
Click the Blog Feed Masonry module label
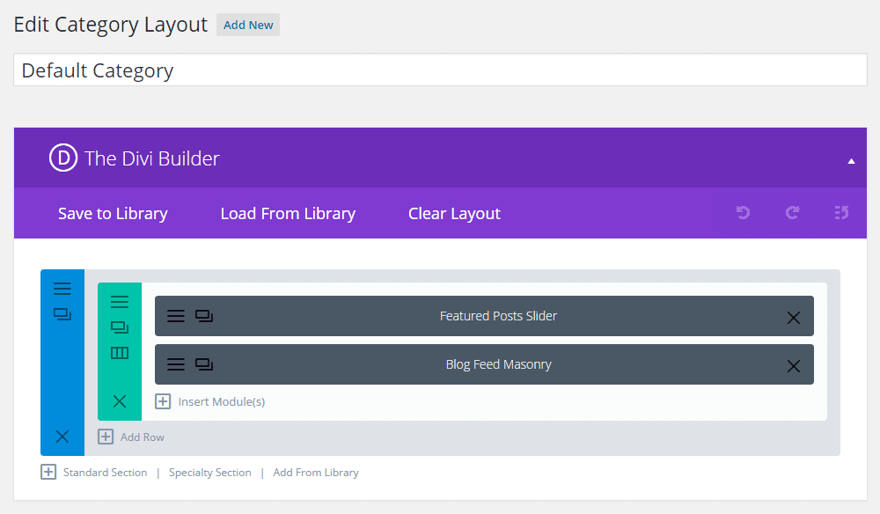click(498, 364)
